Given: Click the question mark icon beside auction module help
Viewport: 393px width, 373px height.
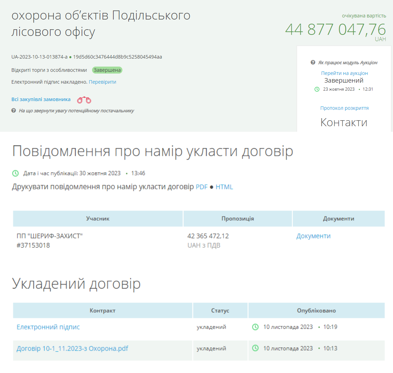Looking at the screenshot, I should point(313,62).
